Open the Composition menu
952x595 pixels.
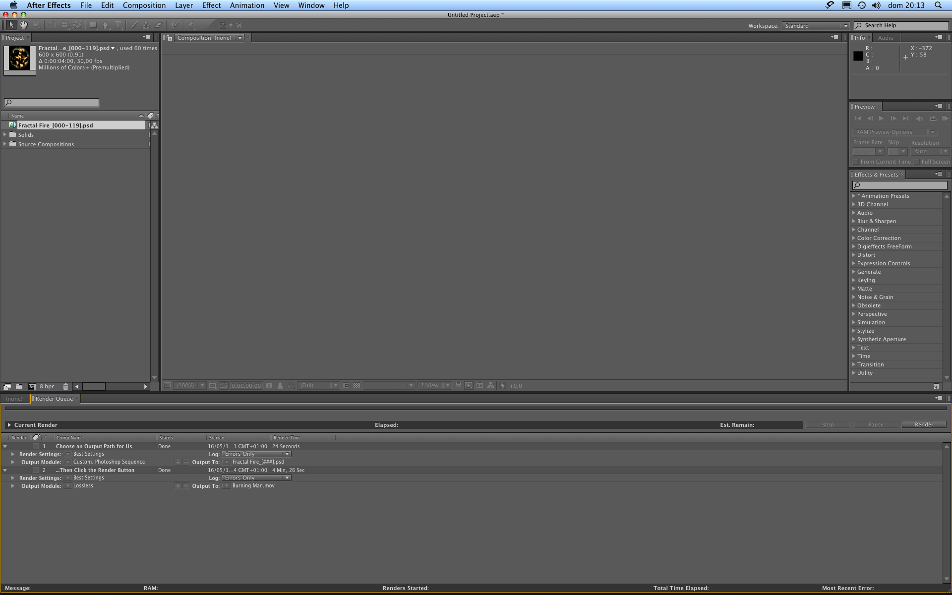144,5
